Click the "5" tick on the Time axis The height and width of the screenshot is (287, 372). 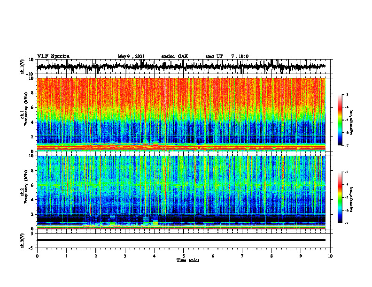coord(184,256)
